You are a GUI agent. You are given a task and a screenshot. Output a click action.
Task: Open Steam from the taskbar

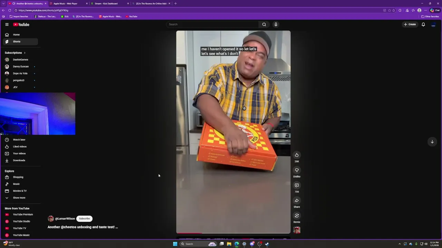tap(267, 244)
